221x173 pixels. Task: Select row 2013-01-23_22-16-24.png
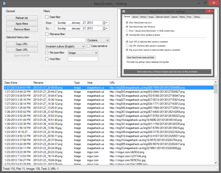tap(109, 132)
